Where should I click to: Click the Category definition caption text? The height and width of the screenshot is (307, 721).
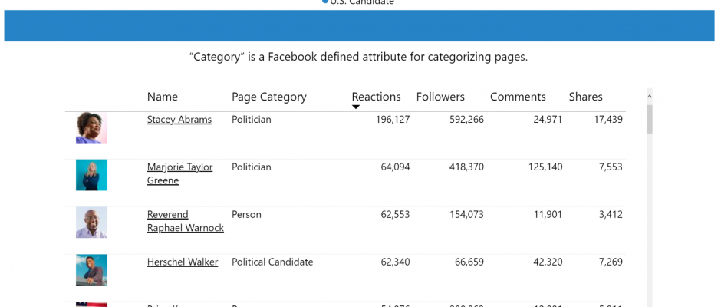point(359,58)
